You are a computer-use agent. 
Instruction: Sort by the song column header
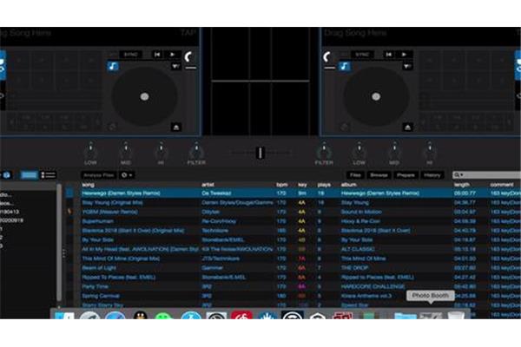click(88, 185)
